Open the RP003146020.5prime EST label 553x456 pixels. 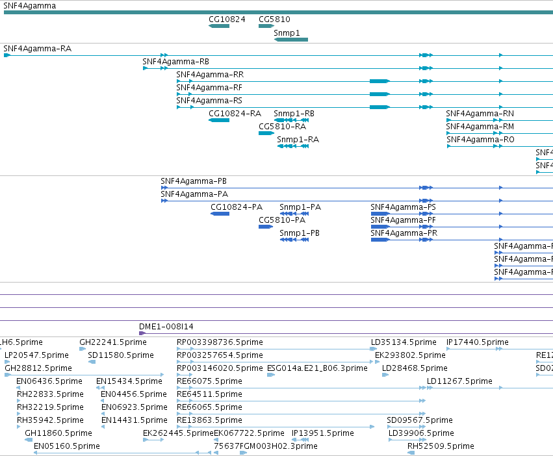pyautogui.click(x=220, y=368)
